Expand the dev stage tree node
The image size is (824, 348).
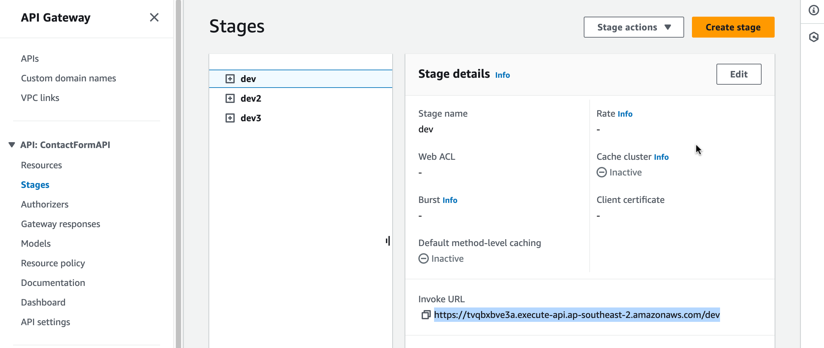click(230, 79)
